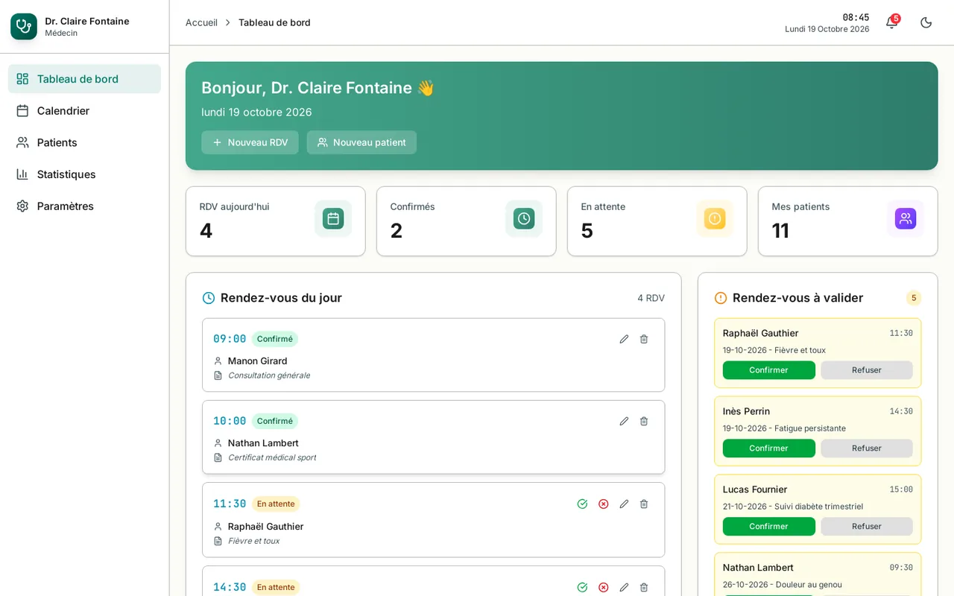954x596 pixels.
Task: Click the stethoscope app logo
Action: tap(24, 26)
